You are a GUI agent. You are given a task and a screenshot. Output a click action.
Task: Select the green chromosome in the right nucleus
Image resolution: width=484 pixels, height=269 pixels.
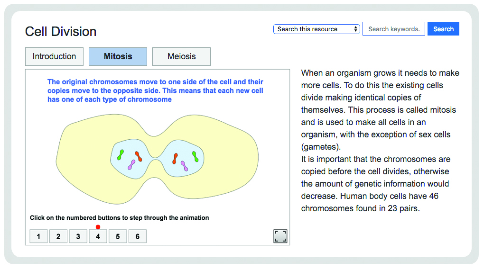coord(195,157)
